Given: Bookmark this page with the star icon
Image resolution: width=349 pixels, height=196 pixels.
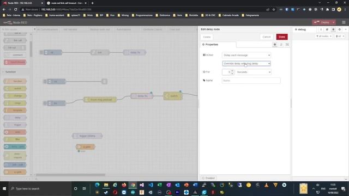Looking at the screenshot, I should click(274, 10).
